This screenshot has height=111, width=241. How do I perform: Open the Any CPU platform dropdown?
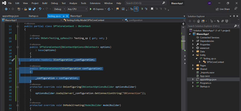77,9
